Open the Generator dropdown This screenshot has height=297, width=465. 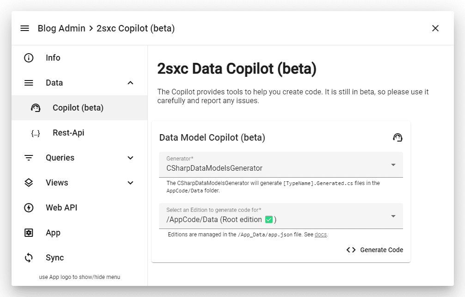(281, 165)
